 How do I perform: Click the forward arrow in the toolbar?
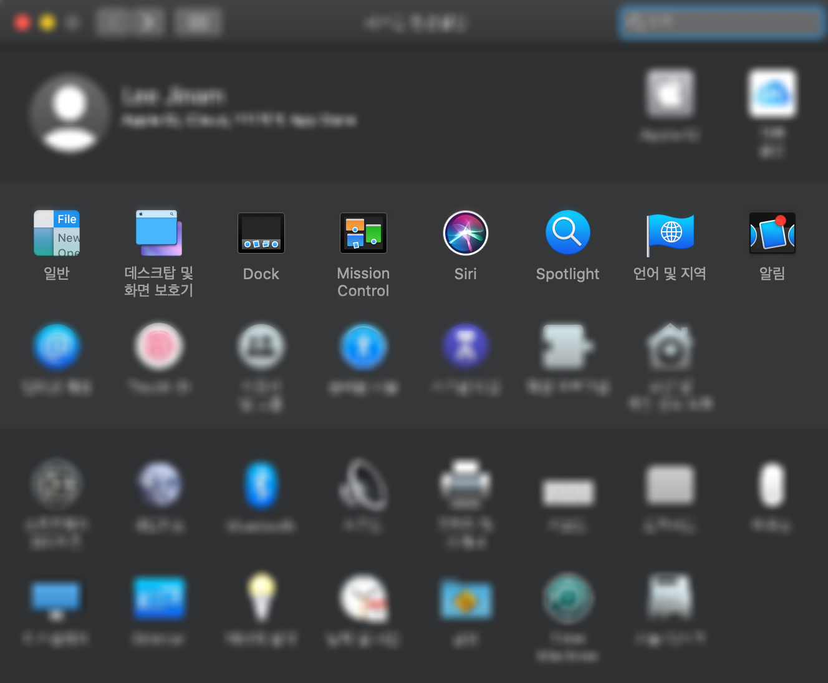[x=147, y=22]
